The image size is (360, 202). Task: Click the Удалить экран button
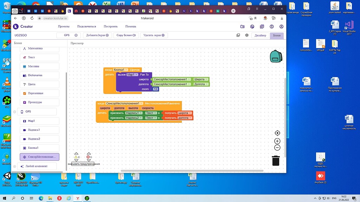154,35
